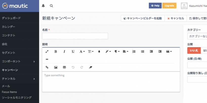Open セグメント from the sidebar
207x103 pixels.
pos(9,53)
